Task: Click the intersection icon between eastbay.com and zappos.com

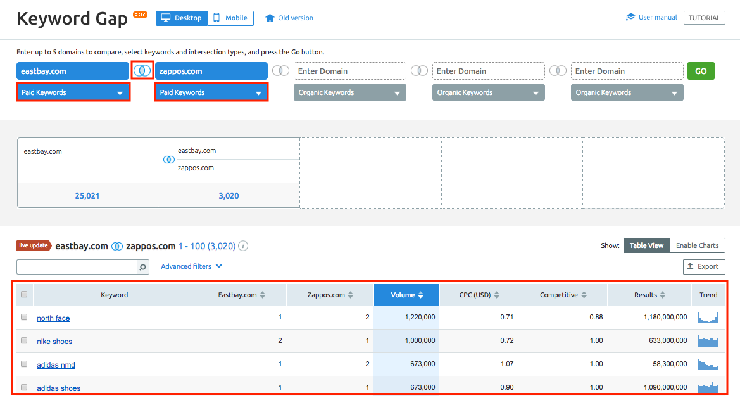Action: (142, 71)
